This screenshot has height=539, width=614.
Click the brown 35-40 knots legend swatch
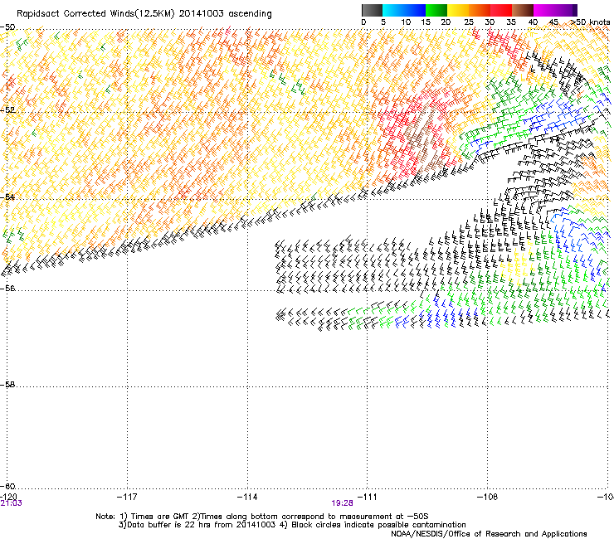click(523, 10)
